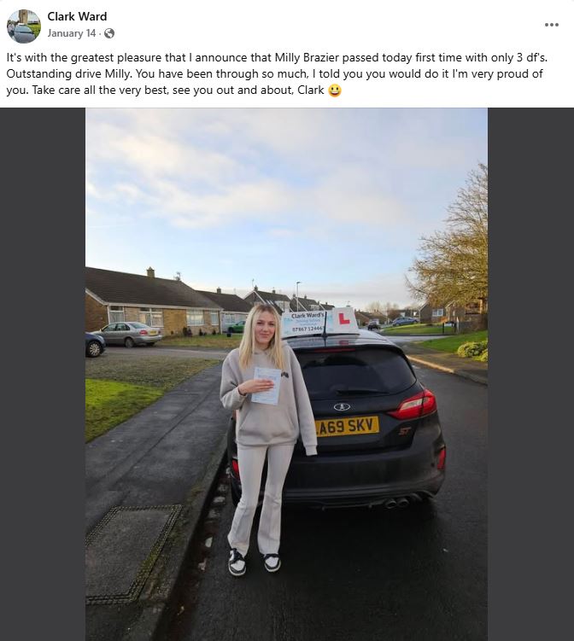
Task: Click the Clark Ward's roof sign text
Action: [307, 316]
